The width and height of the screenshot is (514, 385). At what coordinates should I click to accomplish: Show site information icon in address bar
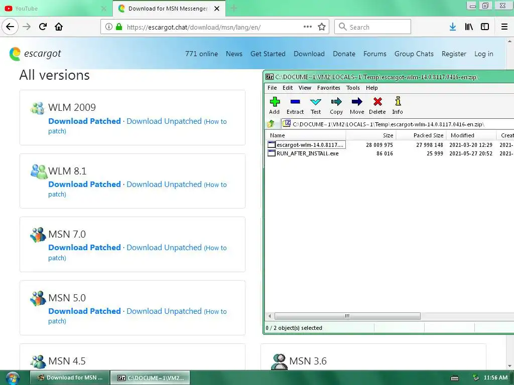(109, 27)
